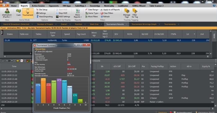This screenshot has height=113, width=217.
Task: Open the HM Apps ribbon tab
Action: [x=67, y=6]
